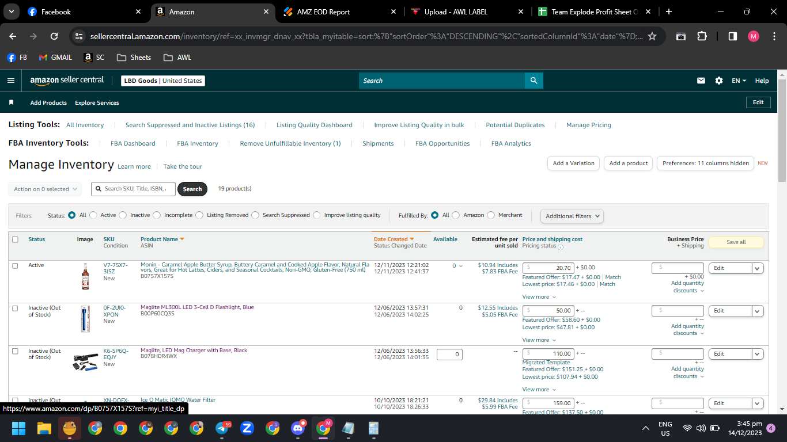The height and width of the screenshot is (442, 787).
Task: Open the Chrome profile avatar M
Action: [754, 36]
